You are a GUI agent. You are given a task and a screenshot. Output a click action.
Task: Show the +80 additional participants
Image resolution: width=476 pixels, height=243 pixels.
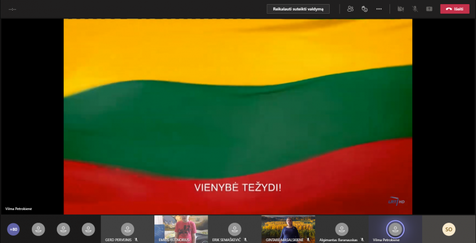coord(13,229)
